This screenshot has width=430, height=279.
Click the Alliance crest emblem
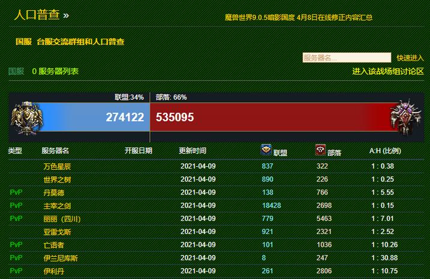tap(26, 118)
